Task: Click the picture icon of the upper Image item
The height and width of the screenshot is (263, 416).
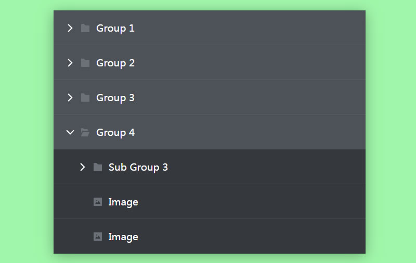Action: 98,202
